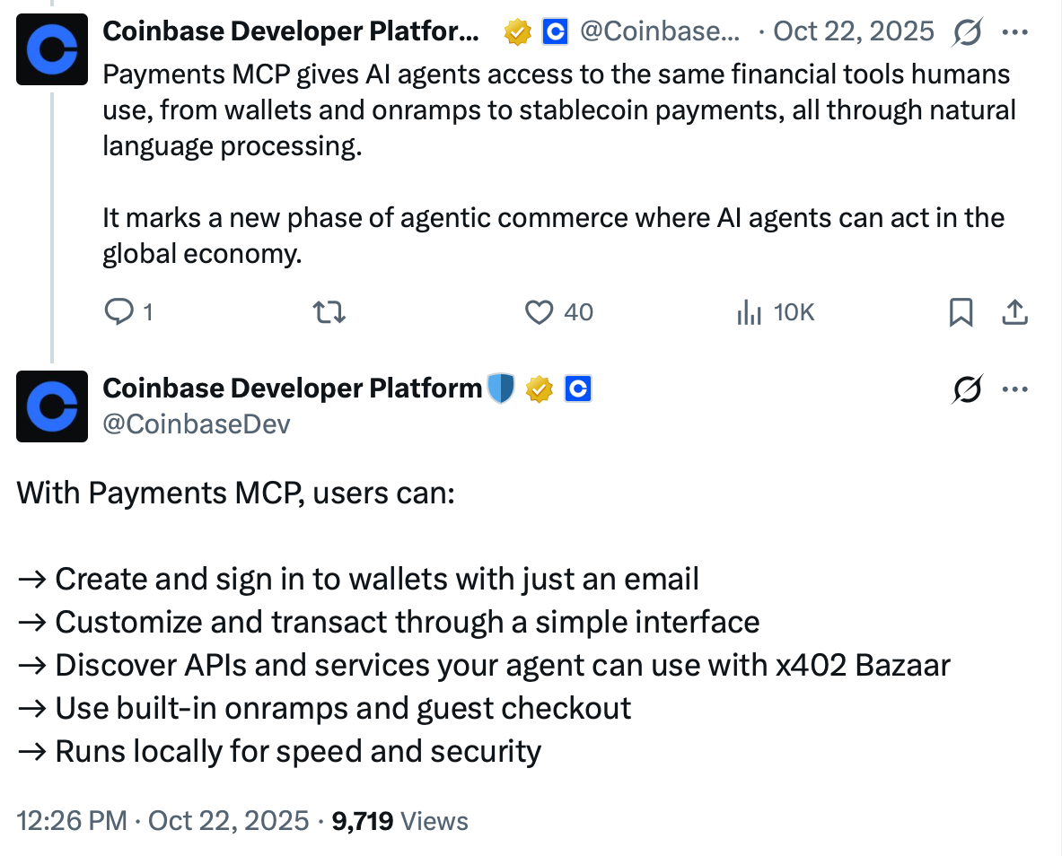Viewport: 1062px width, 856px height.
Task: Open the reply icon on the first tweet
Action: tap(119, 311)
